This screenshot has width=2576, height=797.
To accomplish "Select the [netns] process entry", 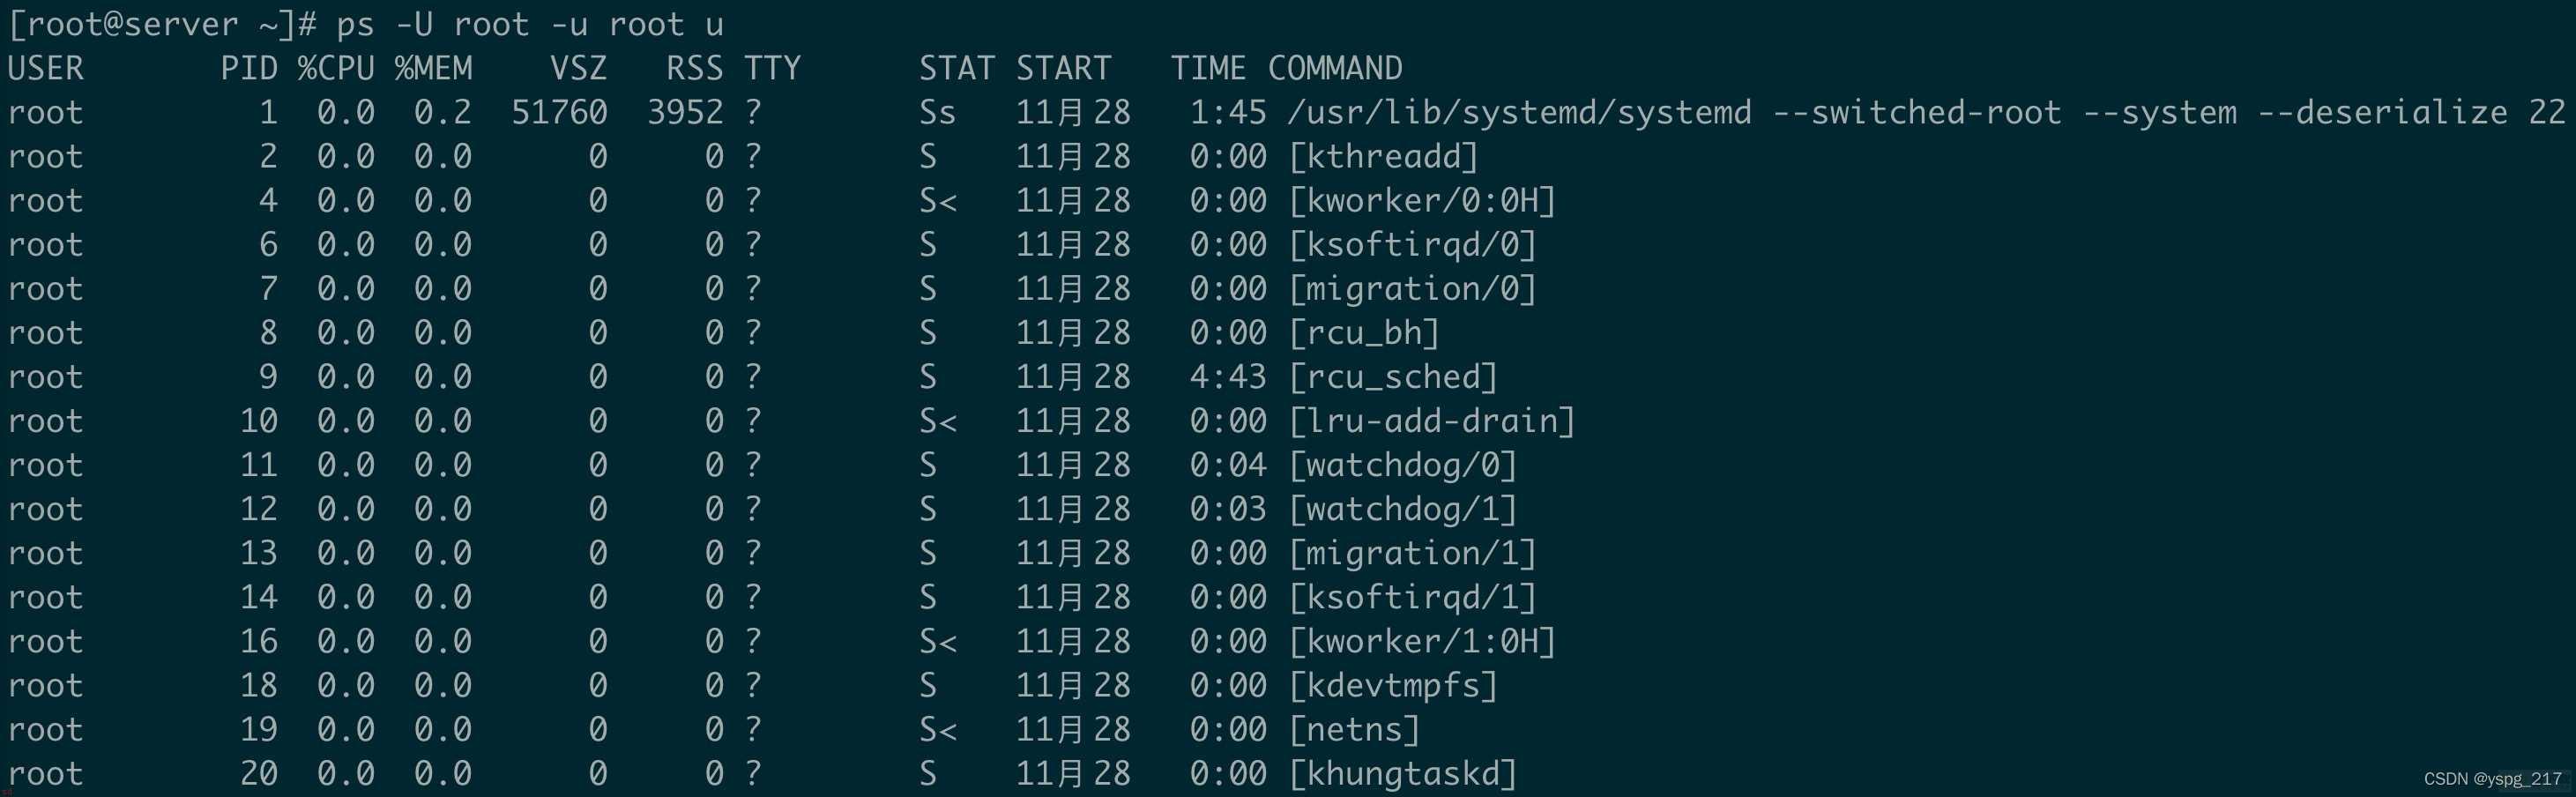I will pyautogui.click(x=1354, y=729).
